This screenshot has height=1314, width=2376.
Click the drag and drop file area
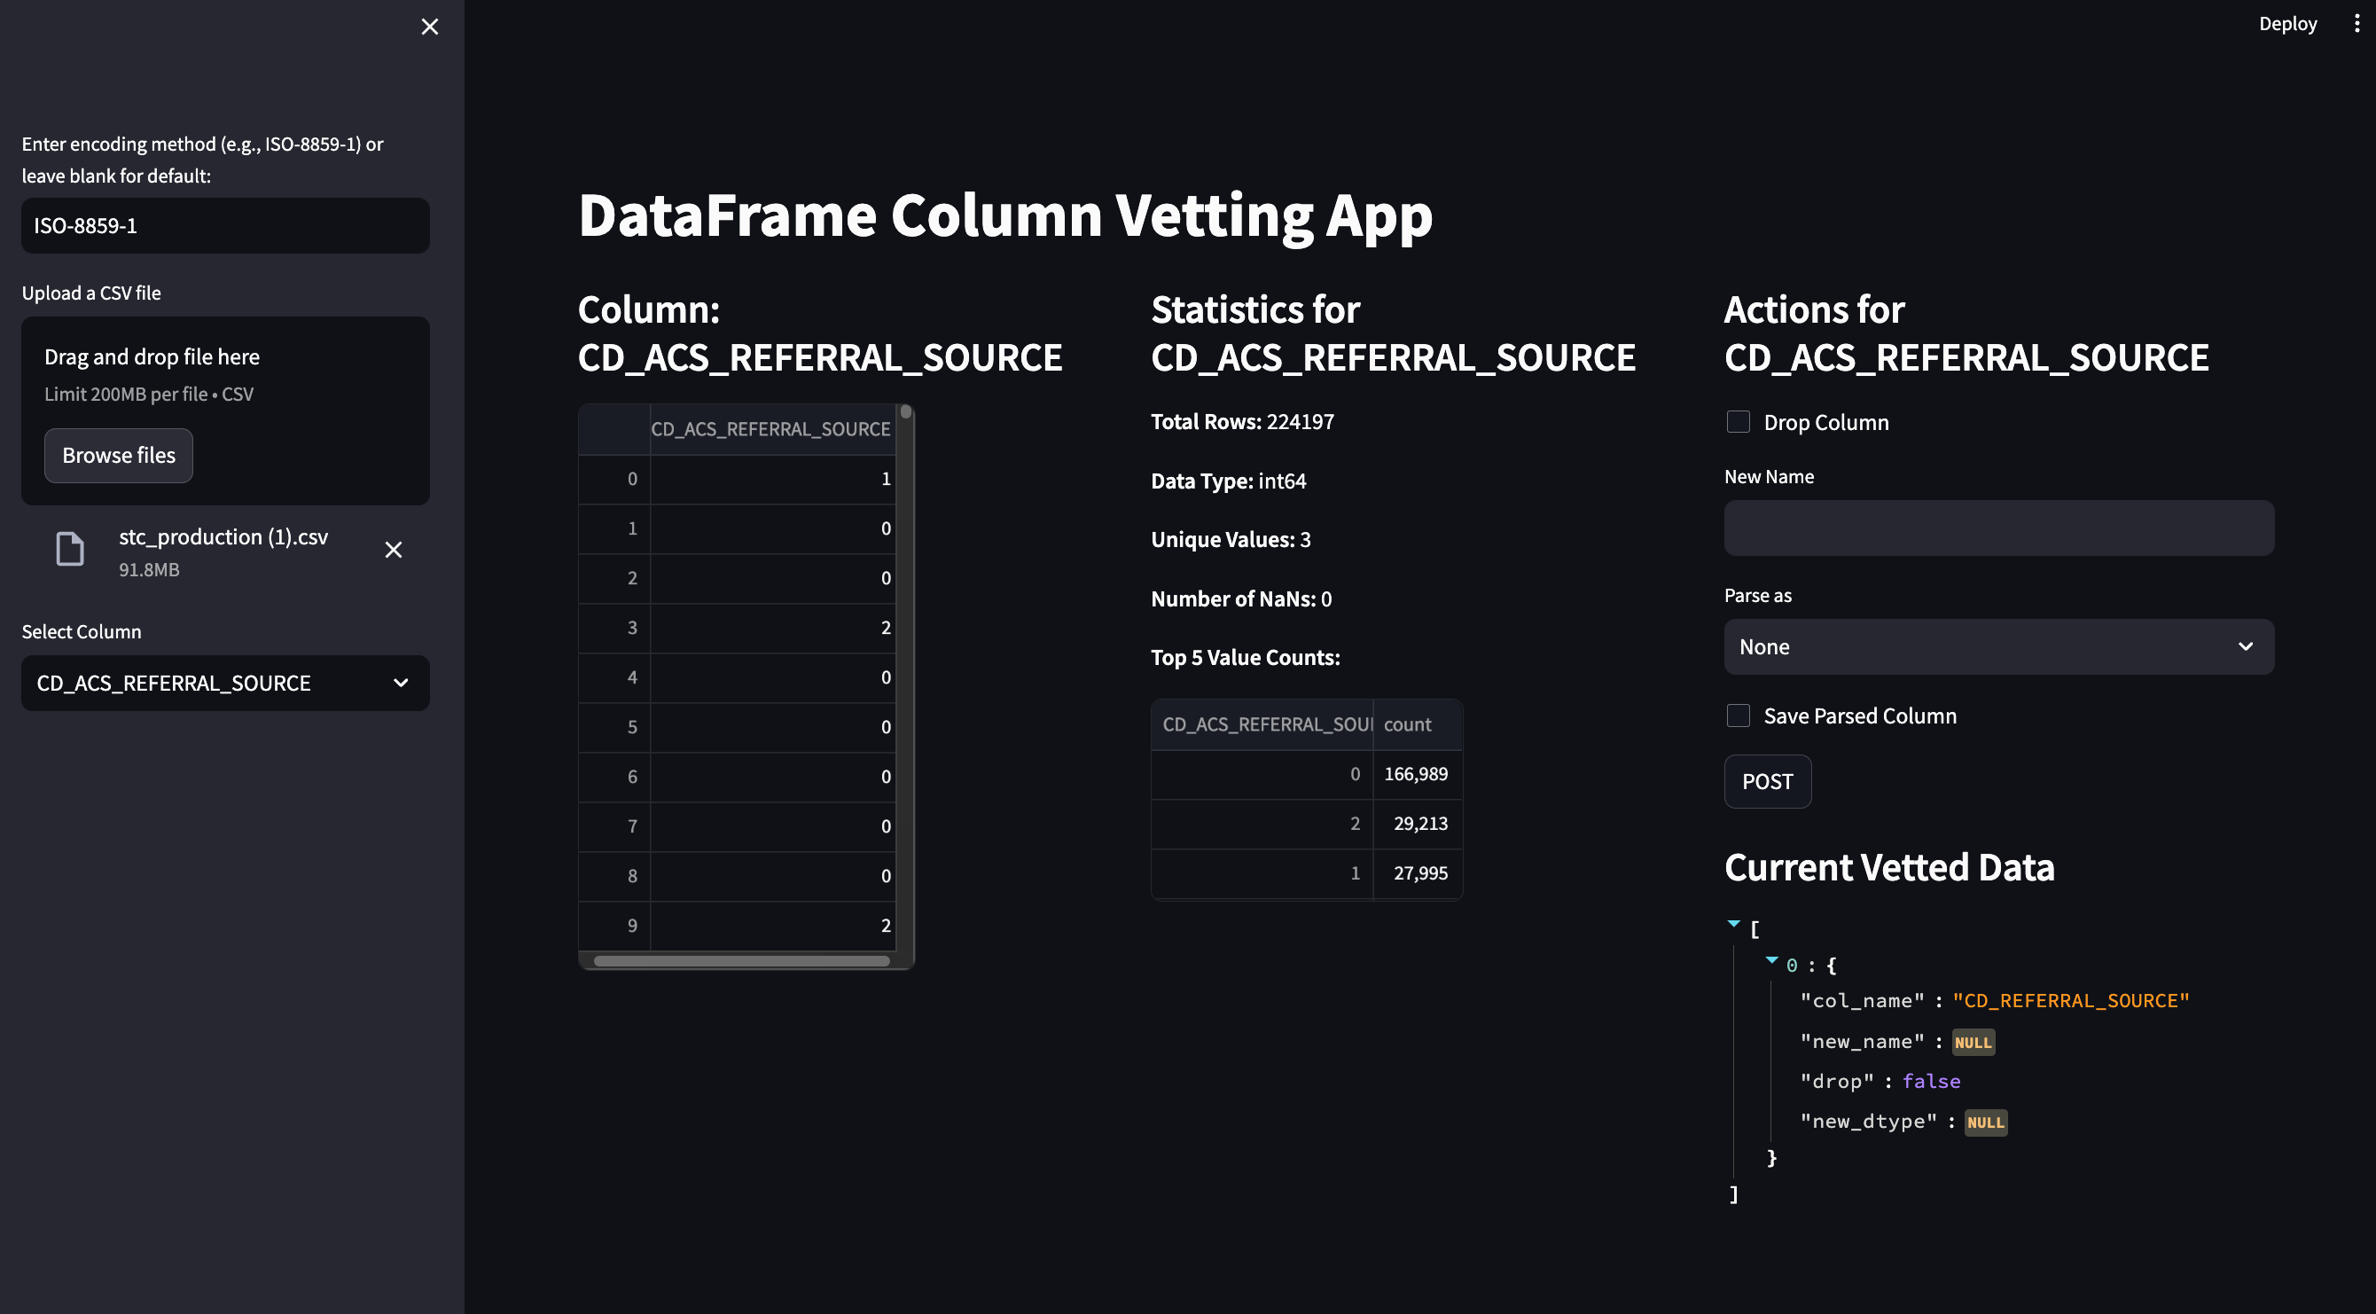[x=225, y=411]
